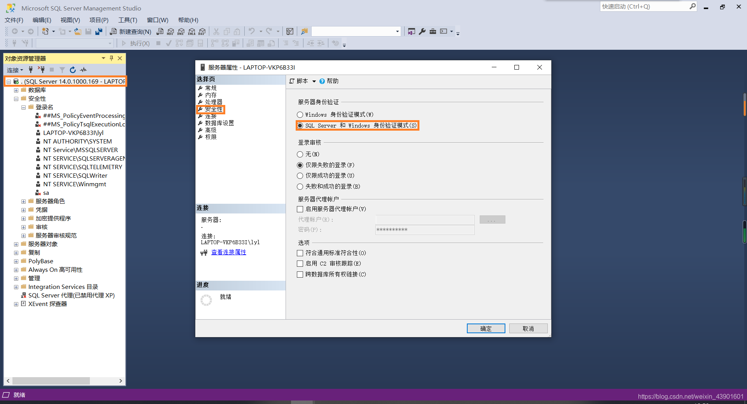Check Common Criteria compliance (符合通用标准符合性) checkbox
Image resolution: width=747 pixels, height=404 pixels.
[300, 253]
